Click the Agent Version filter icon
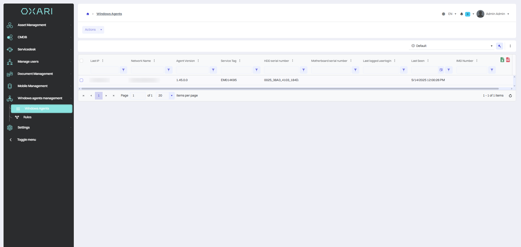This screenshot has height=247, width=521. point(213,70)
